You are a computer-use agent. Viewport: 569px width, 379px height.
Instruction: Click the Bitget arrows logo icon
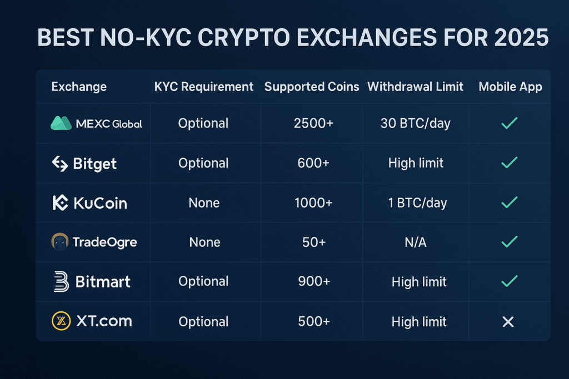(59, 163)
